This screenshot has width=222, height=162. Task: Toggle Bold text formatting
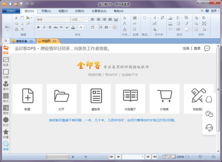point(38,27)
